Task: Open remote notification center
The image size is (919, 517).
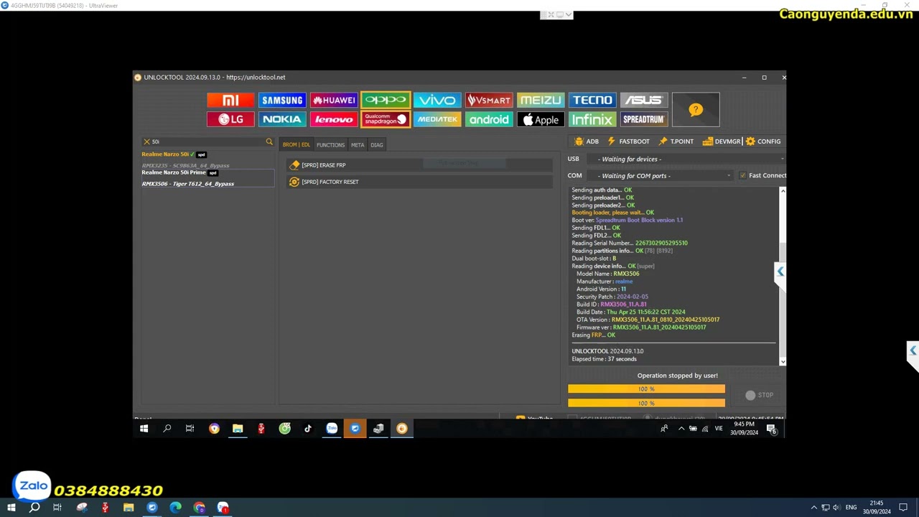Action: tap(771, 429)
